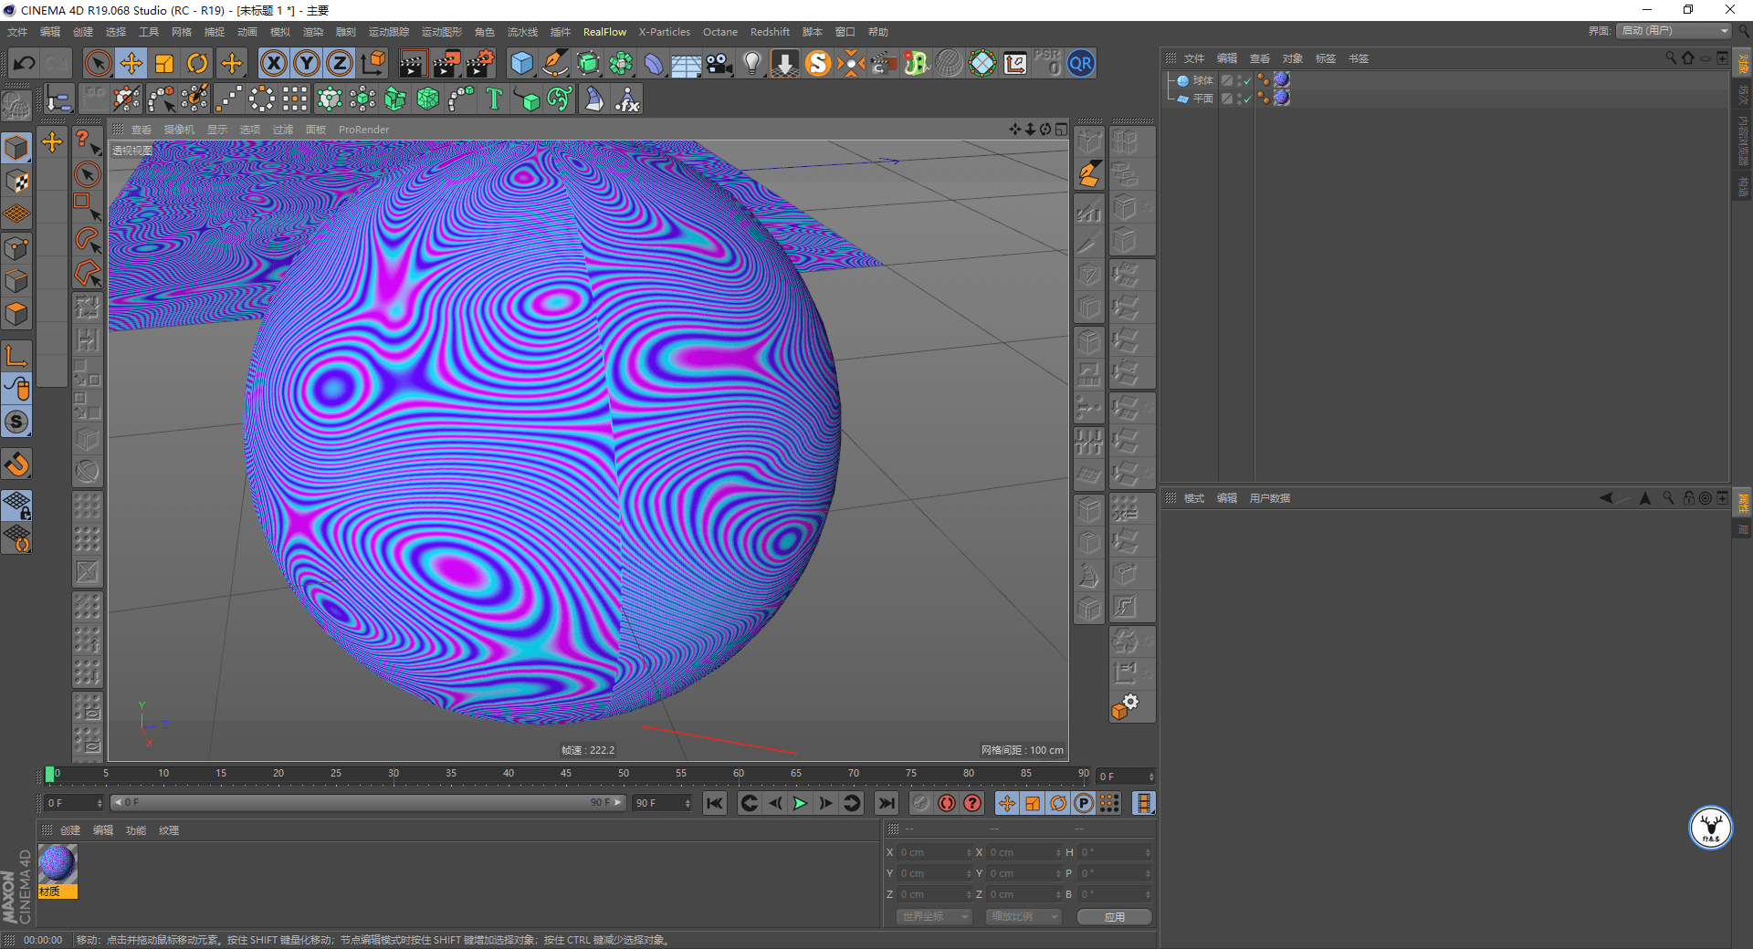
Task: Click frame 45 on the timeline ruler
Action: tap(566, 774)
